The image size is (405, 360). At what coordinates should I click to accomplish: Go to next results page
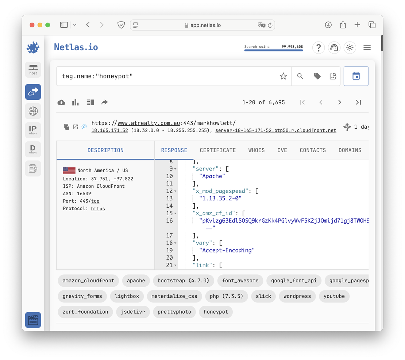340,102
